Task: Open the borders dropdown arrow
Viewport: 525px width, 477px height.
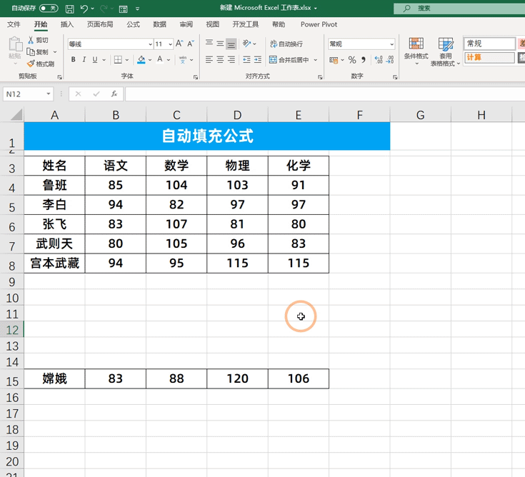Action: pyautogui.click(x=127, y=60)
